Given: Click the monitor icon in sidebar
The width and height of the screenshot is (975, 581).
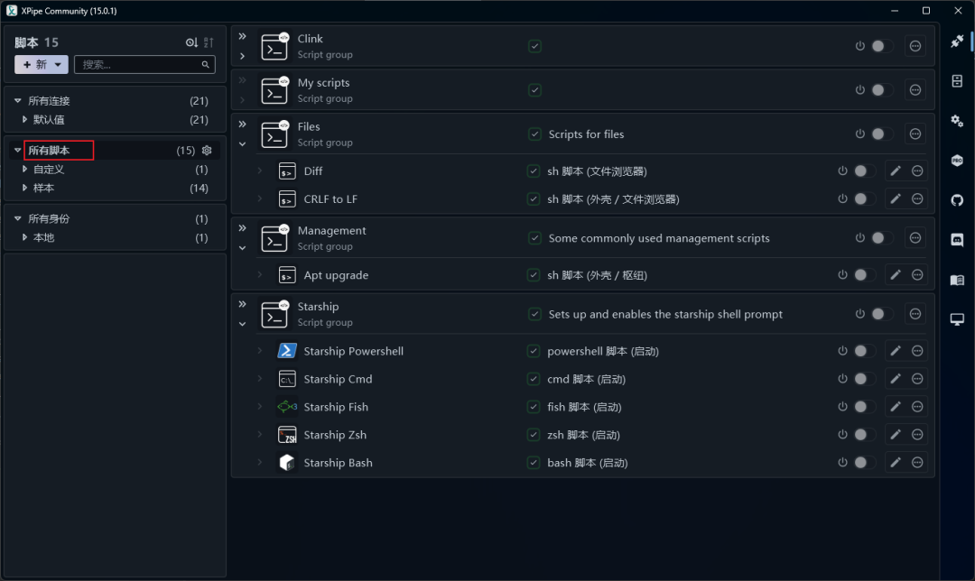Looking at the screenshot, I should tap(957, 319).
